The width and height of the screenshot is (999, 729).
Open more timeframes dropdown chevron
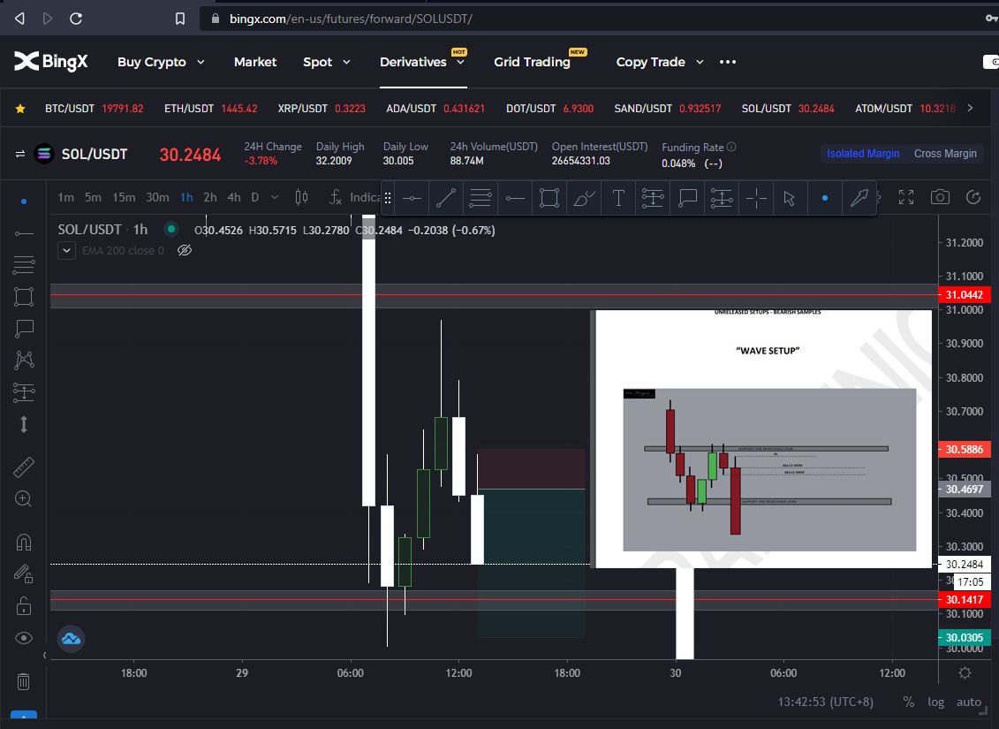(275, 197)
